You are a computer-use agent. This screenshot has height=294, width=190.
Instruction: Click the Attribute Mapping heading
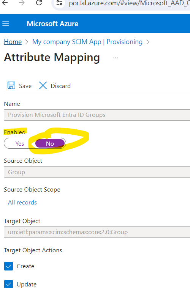click(x=52, y=57)
